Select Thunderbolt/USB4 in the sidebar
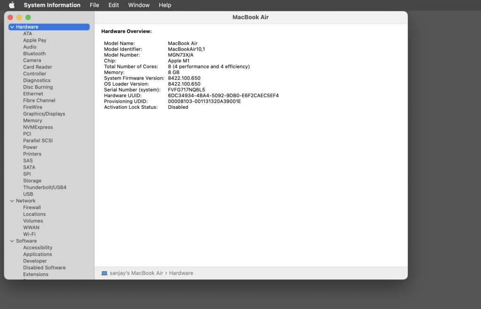The width and height of the screenshot is (481, 309). pyautogui.click(x=45, y=188)
